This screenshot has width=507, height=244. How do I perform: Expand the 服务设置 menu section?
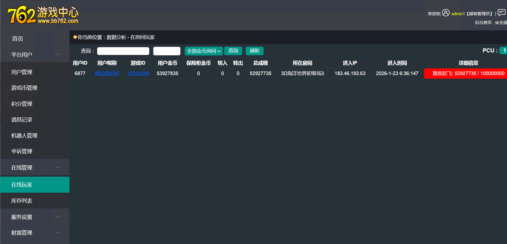[x=58, y=217]
